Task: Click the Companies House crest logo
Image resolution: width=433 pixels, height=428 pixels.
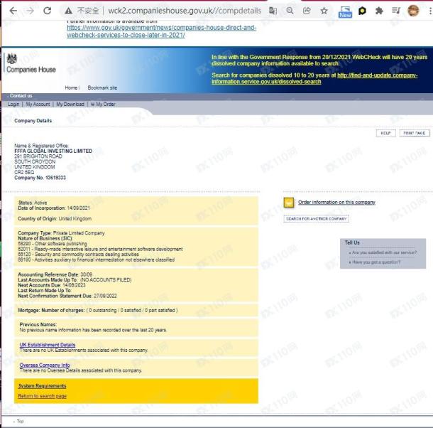Action: click(x=12, y=59)
